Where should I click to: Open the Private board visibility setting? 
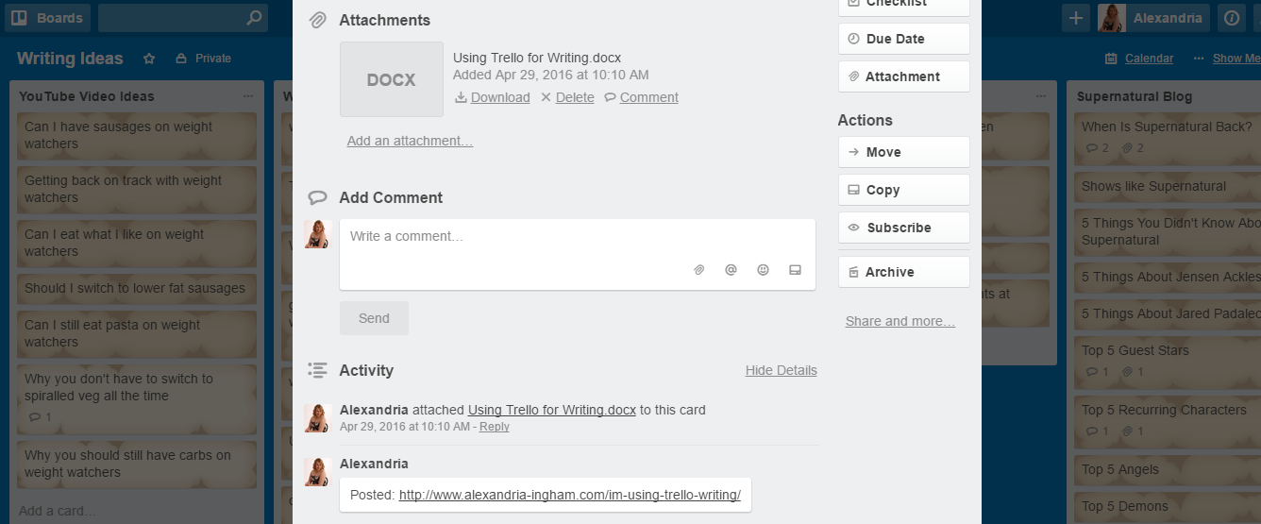204,59
